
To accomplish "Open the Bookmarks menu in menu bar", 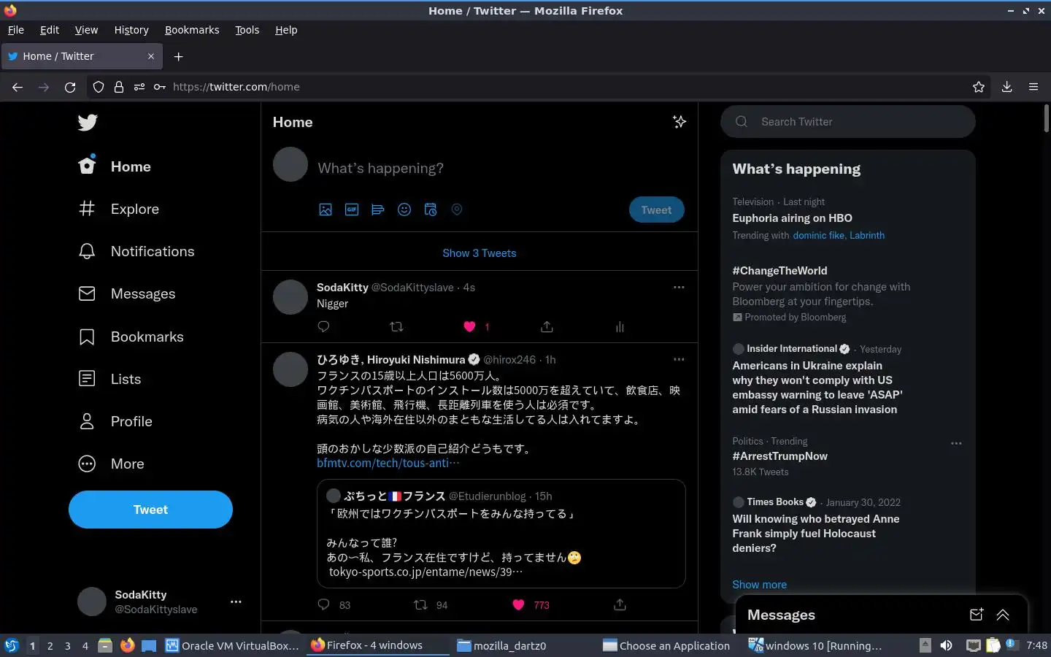I will 192,30.
